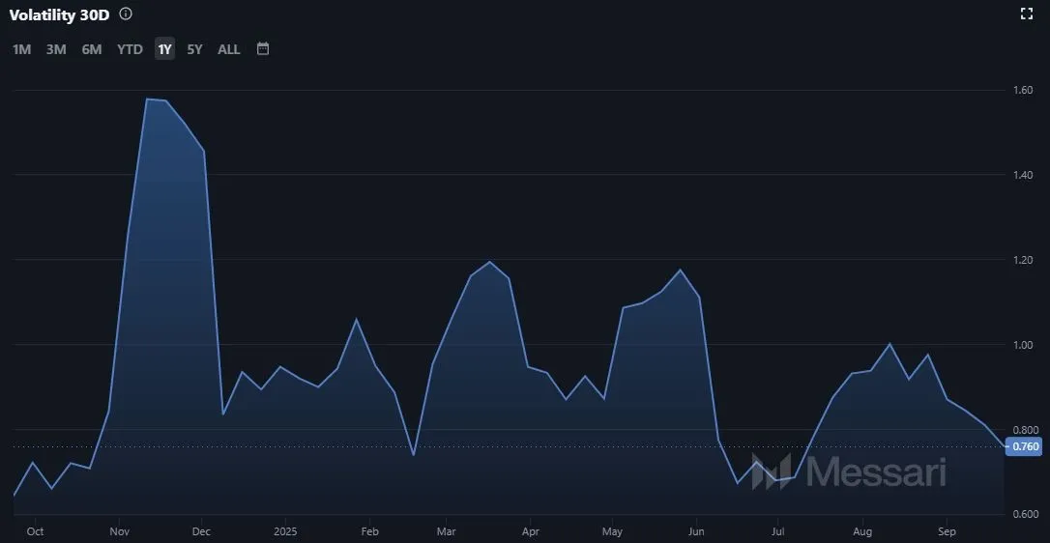Show the 5Y time range
This screenshot has width=1050, height=543.
click(x=194, y=49)
